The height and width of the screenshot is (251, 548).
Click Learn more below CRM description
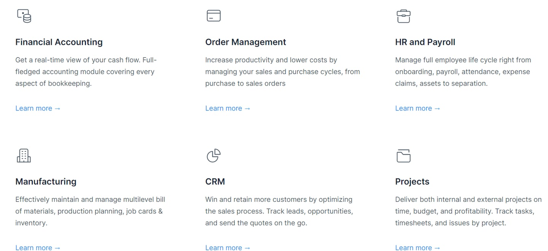pyautogui.click(x=228, y=248)
